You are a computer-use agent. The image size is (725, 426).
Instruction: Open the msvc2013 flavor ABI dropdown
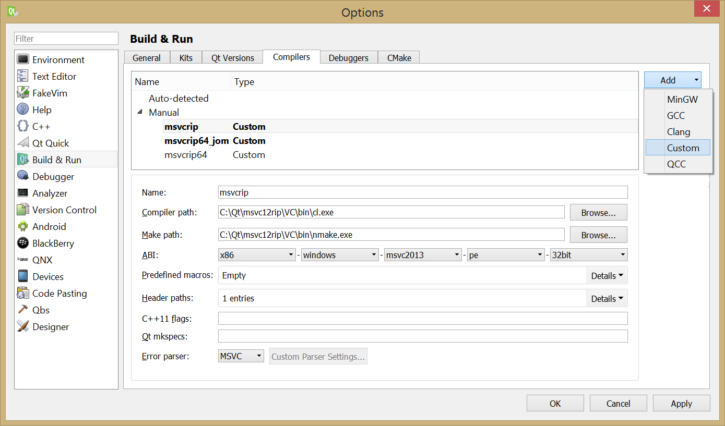pyautogui.click(x=423, y=255)
